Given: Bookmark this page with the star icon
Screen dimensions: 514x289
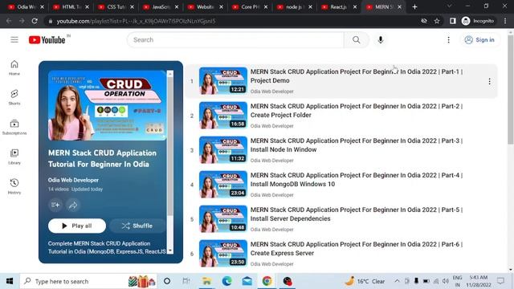Looking at the screenshot, I should coord(437,21).
